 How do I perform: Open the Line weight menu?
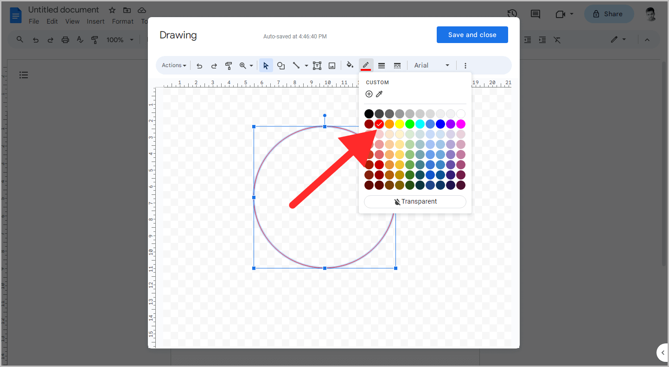[382, 65]
